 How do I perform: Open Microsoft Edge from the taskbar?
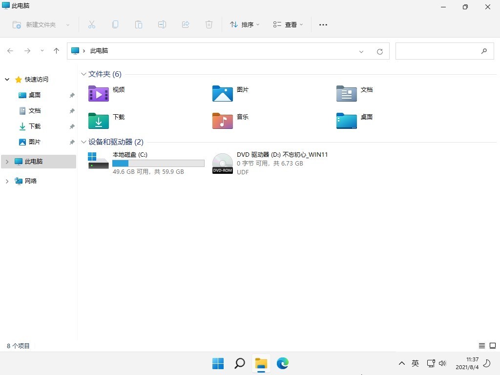click(283, 363)
